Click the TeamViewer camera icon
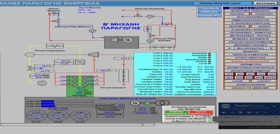280x134 pixels. point(224,113)
